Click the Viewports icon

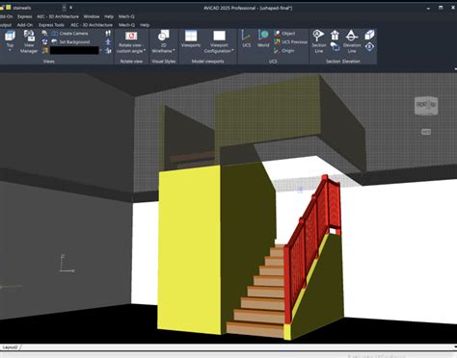(x=191, y=36)
